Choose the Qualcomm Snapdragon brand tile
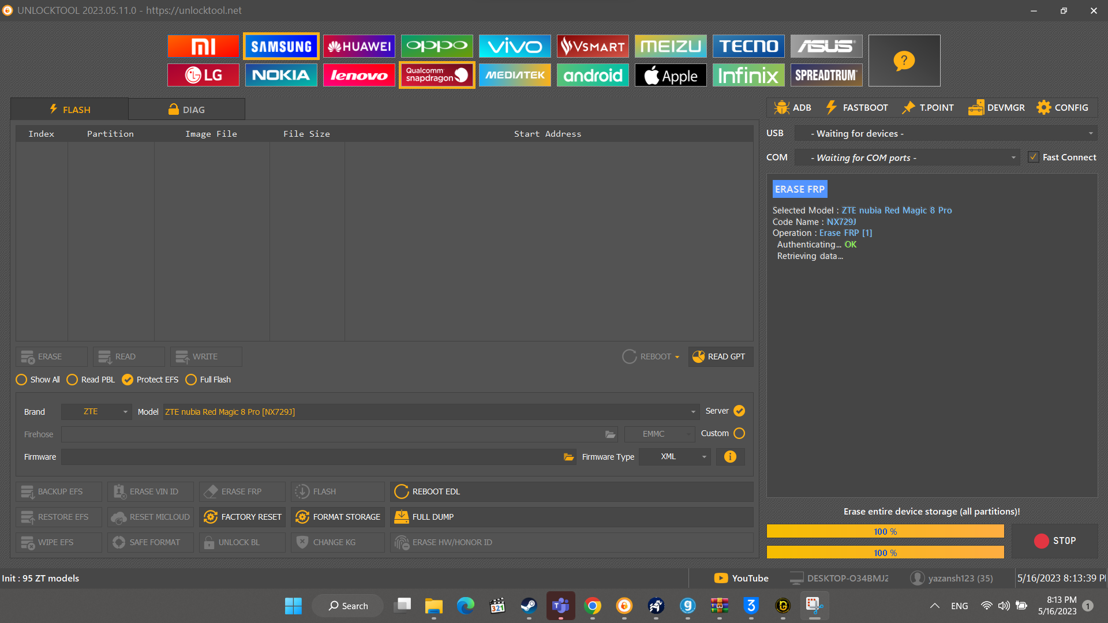1108x623 pixels. click(437, 75)
